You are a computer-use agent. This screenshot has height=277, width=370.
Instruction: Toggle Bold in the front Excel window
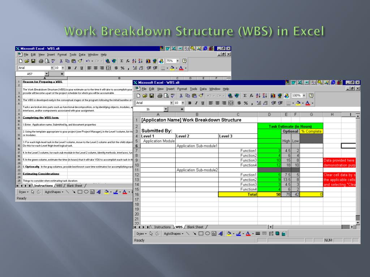coord(189,103)
